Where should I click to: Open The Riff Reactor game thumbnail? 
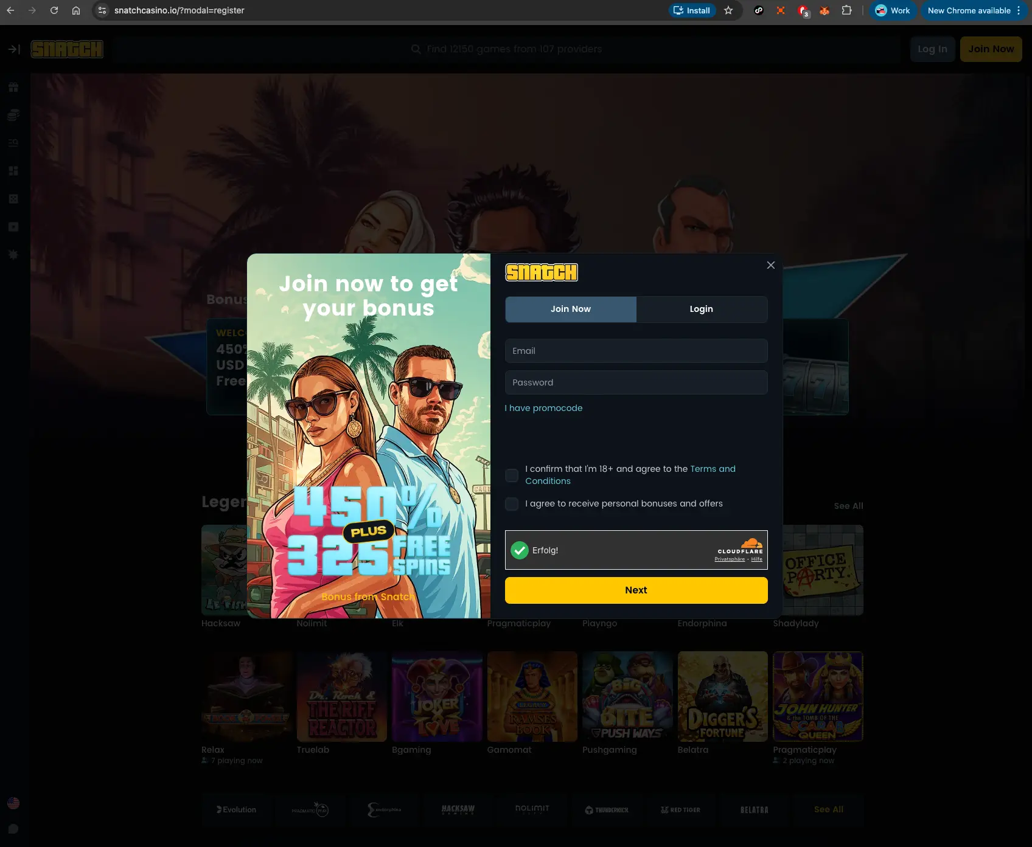click(x=341, y=696)
